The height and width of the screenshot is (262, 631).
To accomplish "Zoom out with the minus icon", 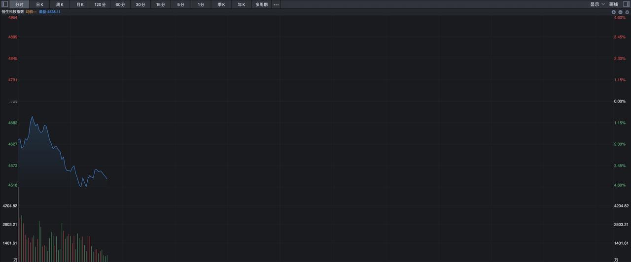I will pos(620,12).
